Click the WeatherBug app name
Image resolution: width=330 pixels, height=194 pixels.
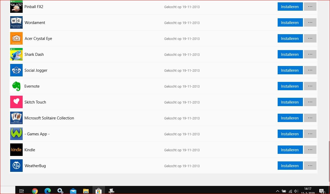35,166
